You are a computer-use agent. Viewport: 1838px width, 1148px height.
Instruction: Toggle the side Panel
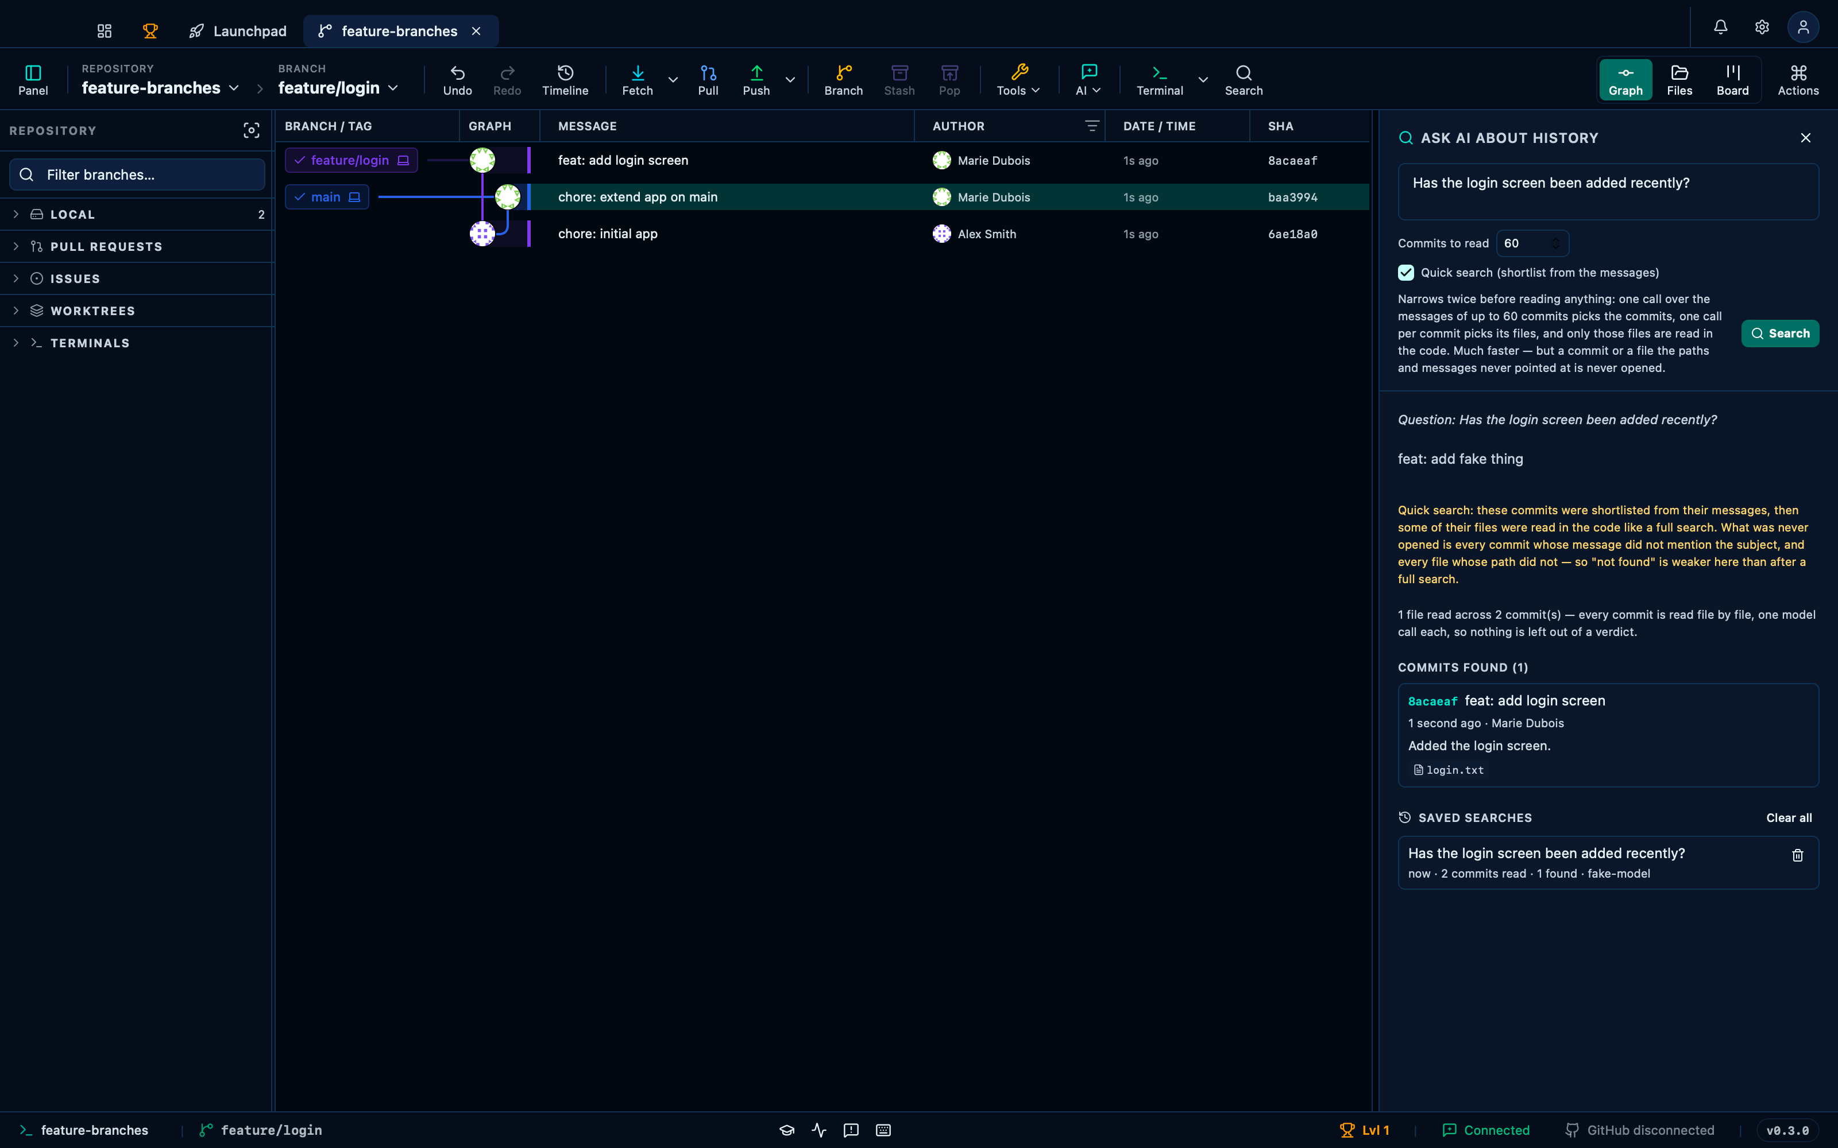[x=33, y=80]
